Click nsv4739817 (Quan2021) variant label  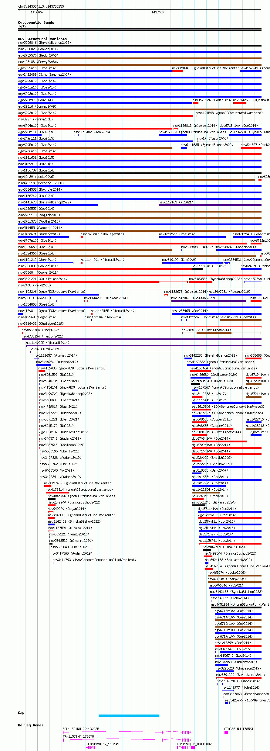pyautogui.click(x=58, y=407)
